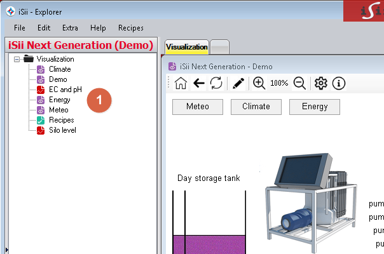Open the File menu

20,28
